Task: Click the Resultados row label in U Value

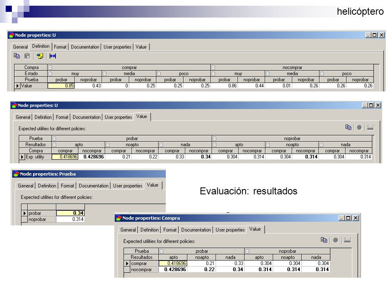Action: [x=36, y=145]
